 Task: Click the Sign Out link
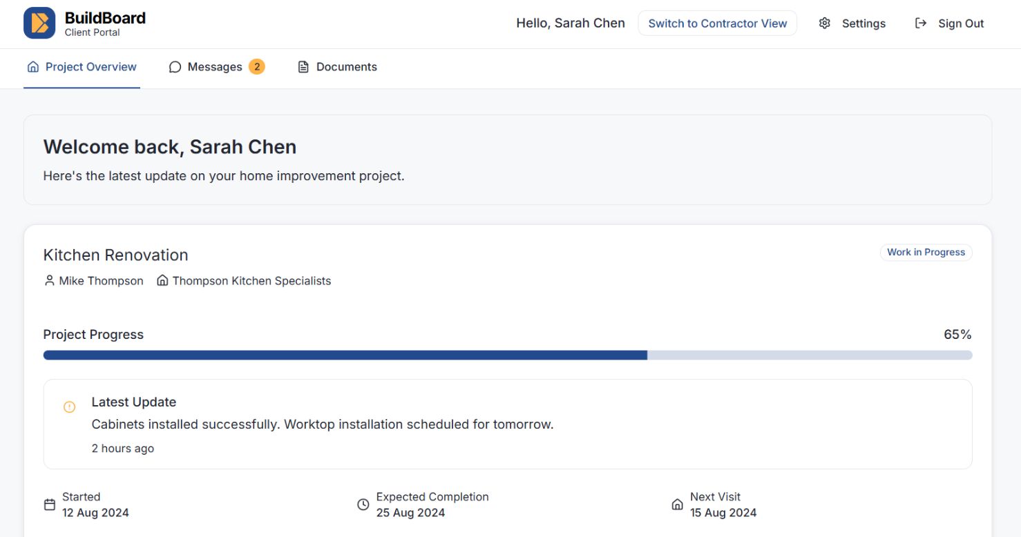click(961, 23)
